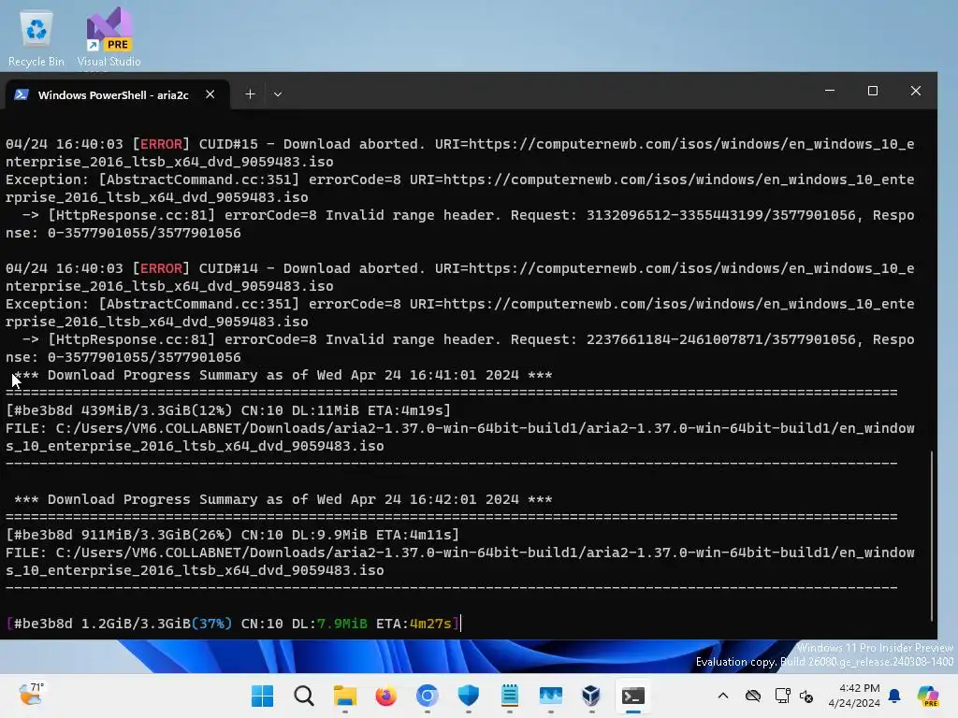Click the terminal vertical scrollbar thumb
The image size is (958, 718).
[931, 536]
